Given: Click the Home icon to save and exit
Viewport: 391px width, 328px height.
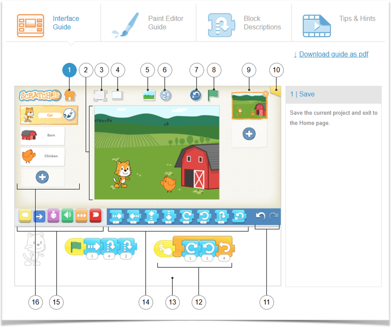Looking at the screenshot, I should click(x=70, y=94).
